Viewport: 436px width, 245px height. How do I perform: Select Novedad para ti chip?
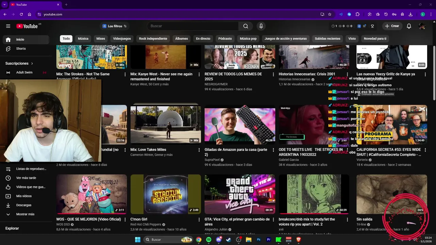(x=375, y=39)
